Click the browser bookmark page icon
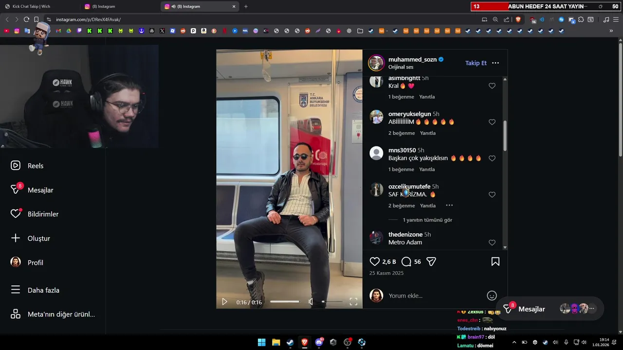The height and width of the screenshot is (350, 623). pyautogui.click(x=37, y=19)
